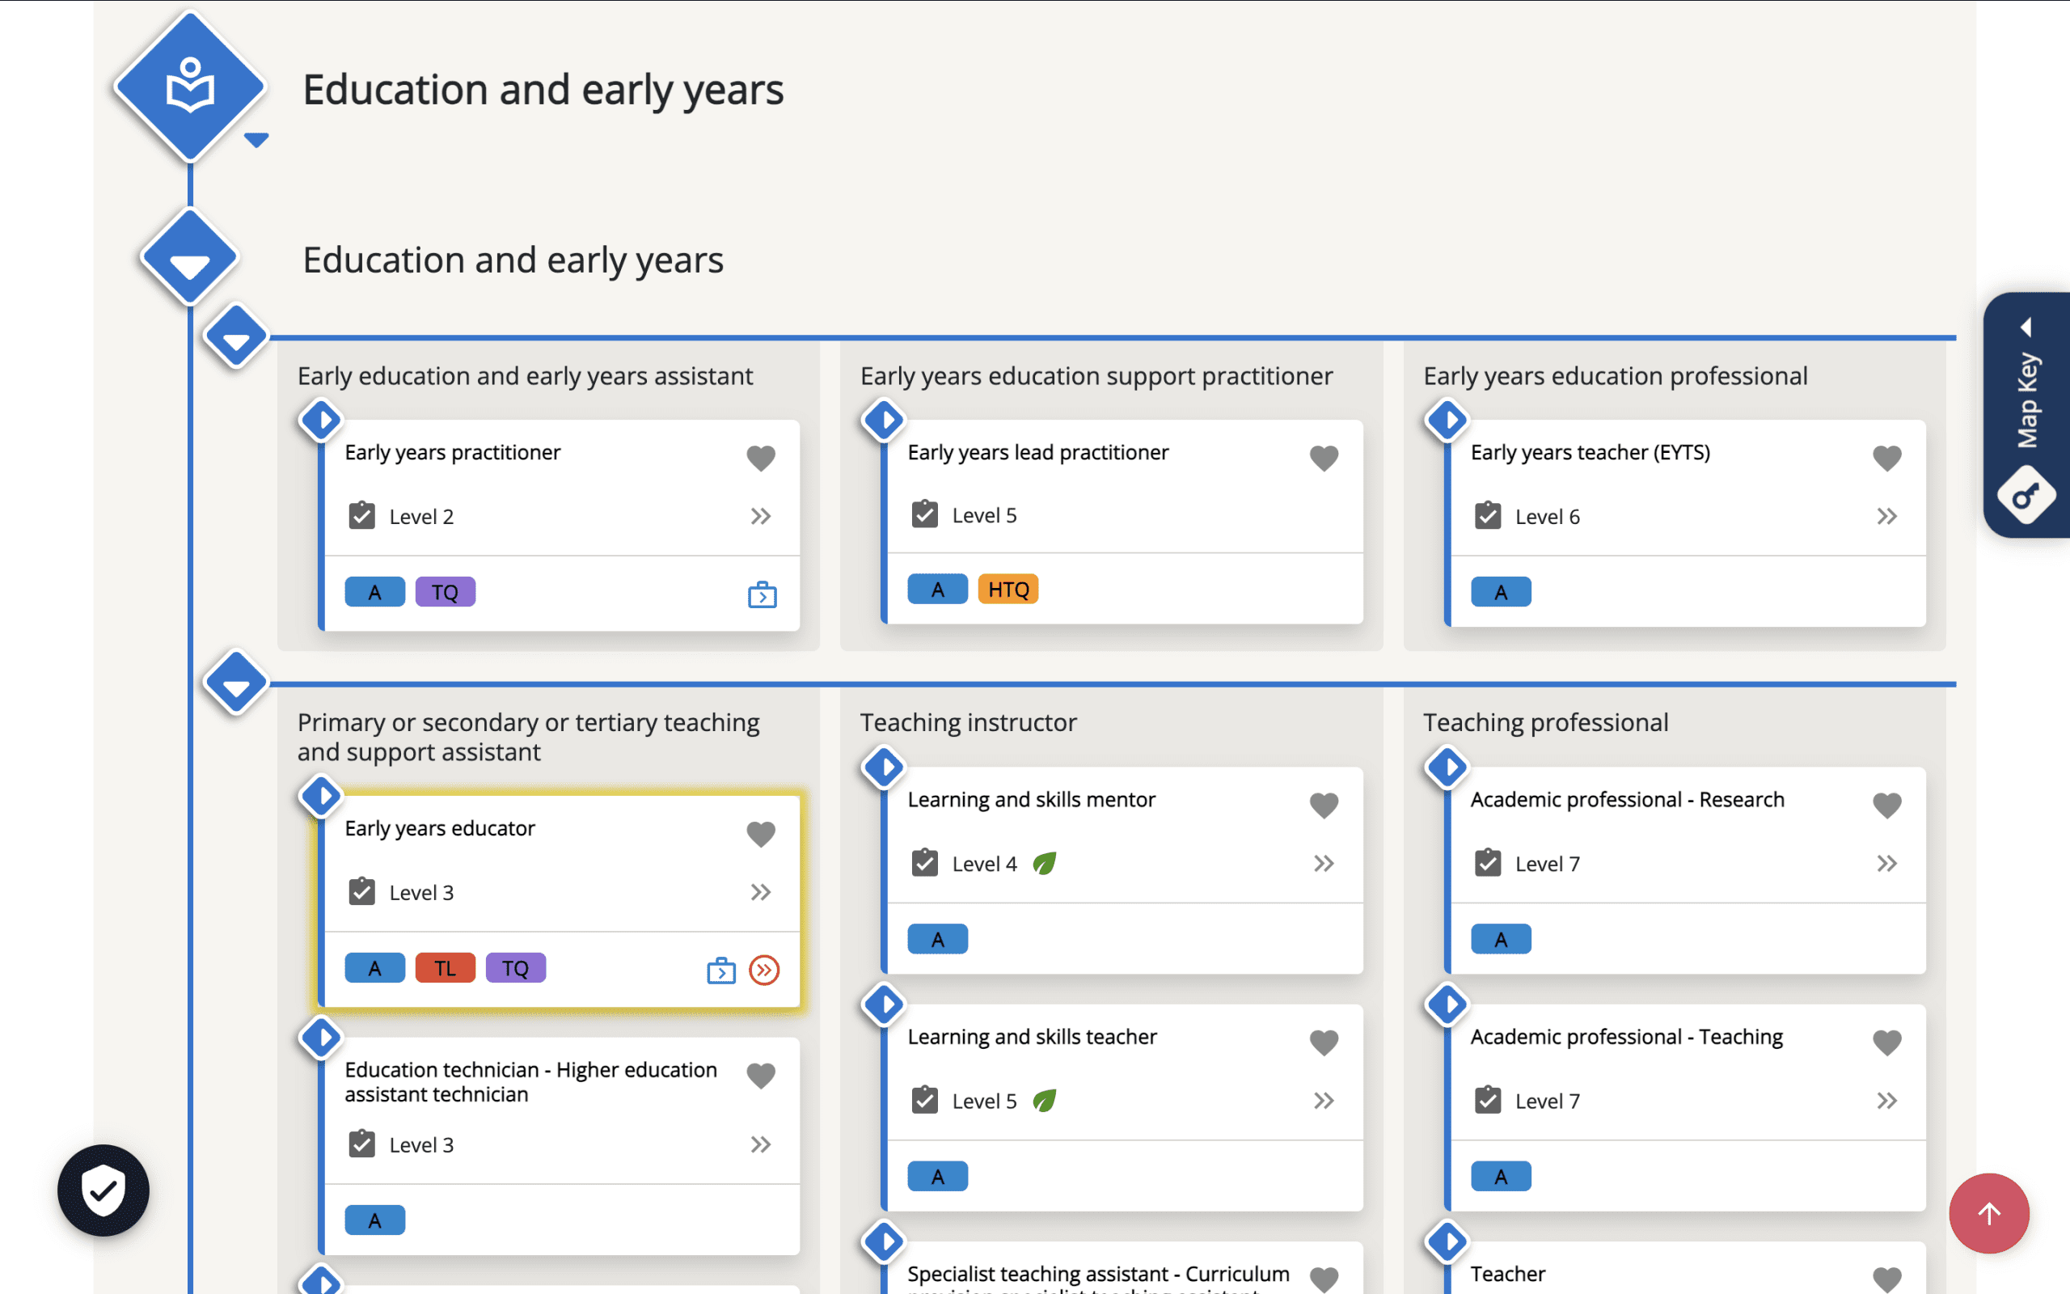Open the Early years educator title
This screenshot has height=1294, width=2070.
440,827
